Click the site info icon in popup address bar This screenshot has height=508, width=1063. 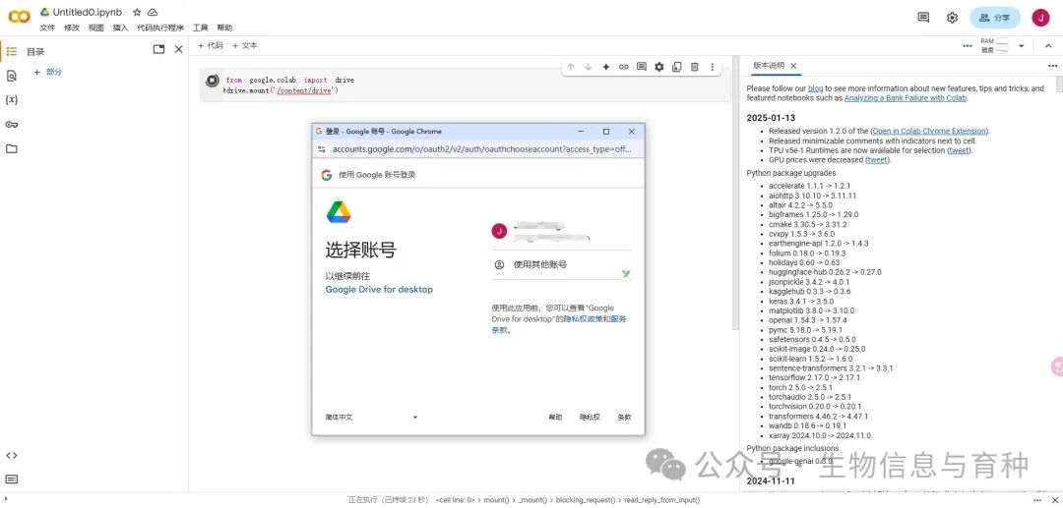point(321,148)
